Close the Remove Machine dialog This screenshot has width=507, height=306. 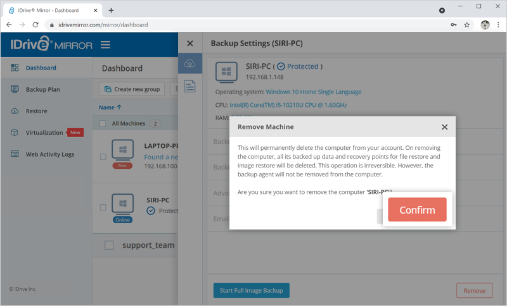click(x=444, y=126)
